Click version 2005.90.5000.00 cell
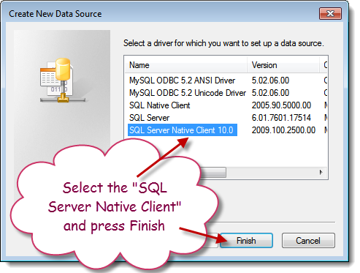 281,105
